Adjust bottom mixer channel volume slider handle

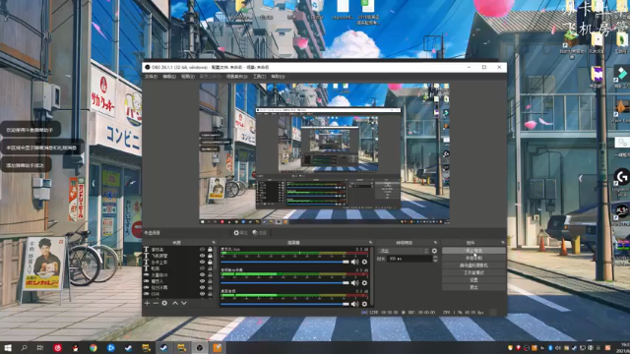[x=346, y=304]
